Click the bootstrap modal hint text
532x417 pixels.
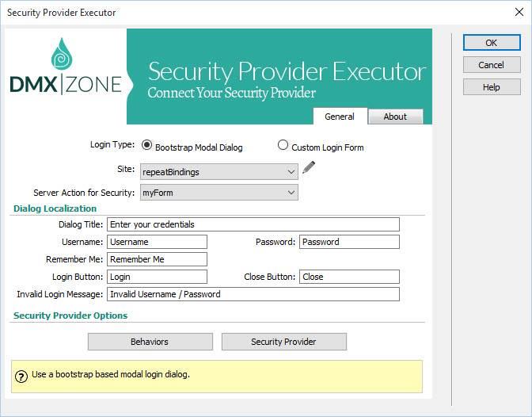click(x=111, y=374)
